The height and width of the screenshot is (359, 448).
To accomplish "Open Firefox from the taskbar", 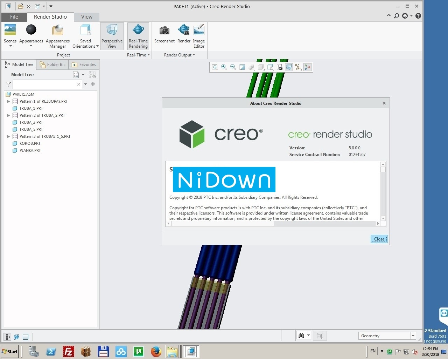I will click(156, 352).
